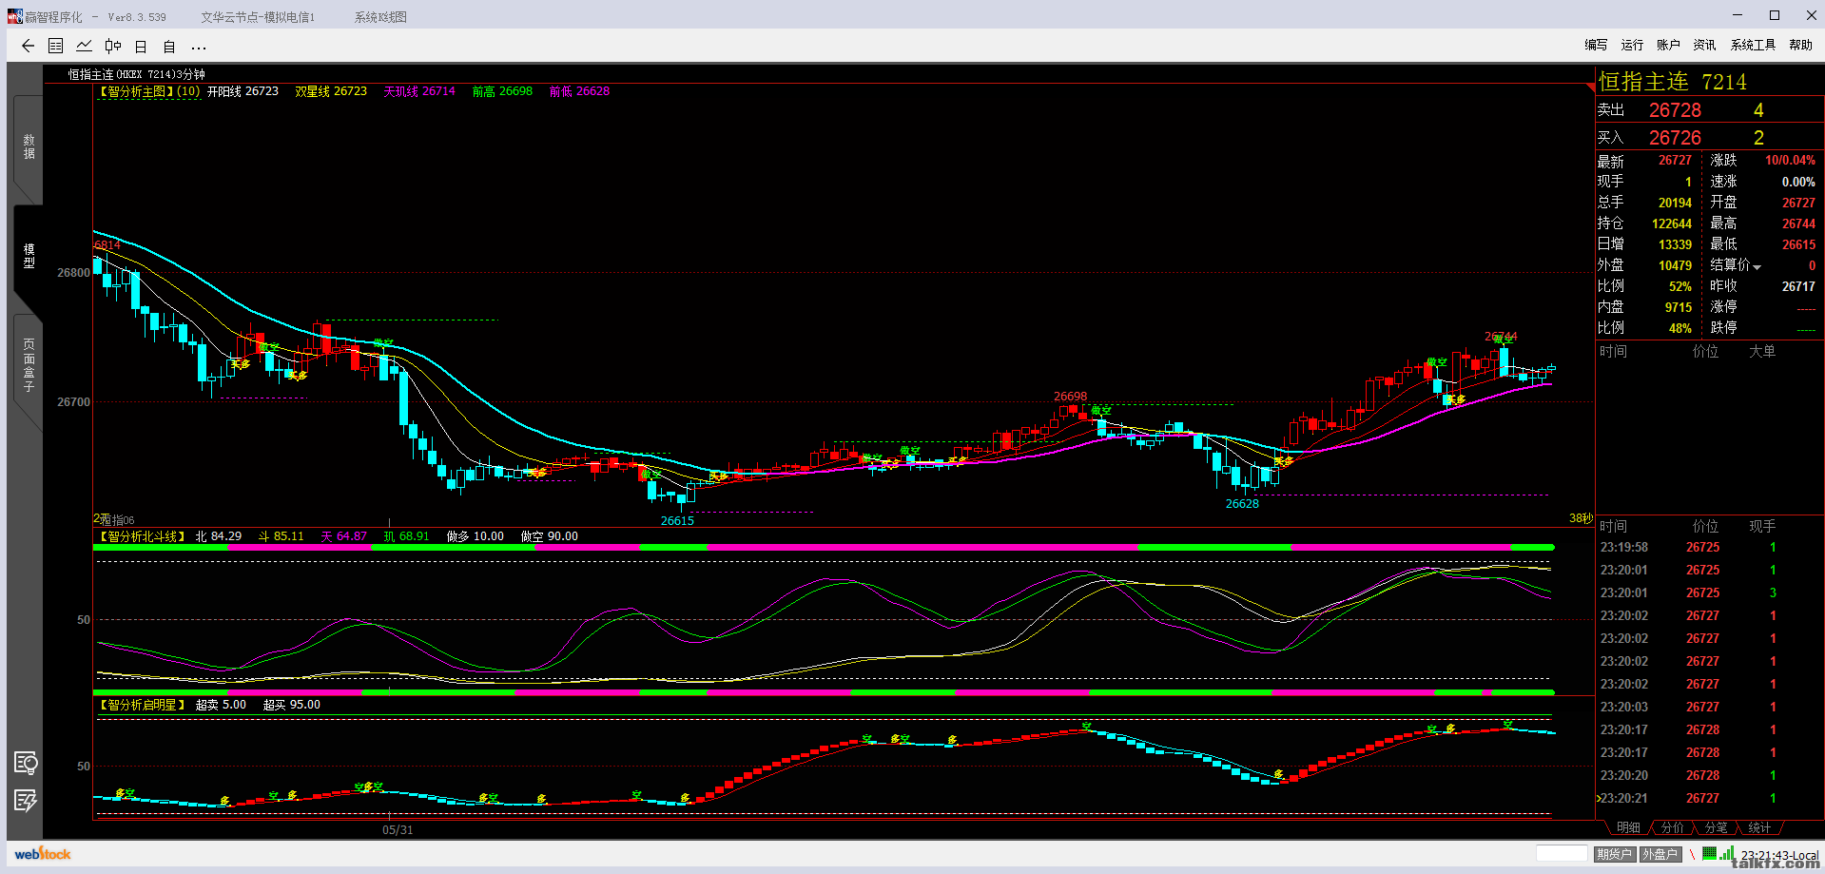Click the 自 custom watchlist toolbar button

tap(169, 47)
